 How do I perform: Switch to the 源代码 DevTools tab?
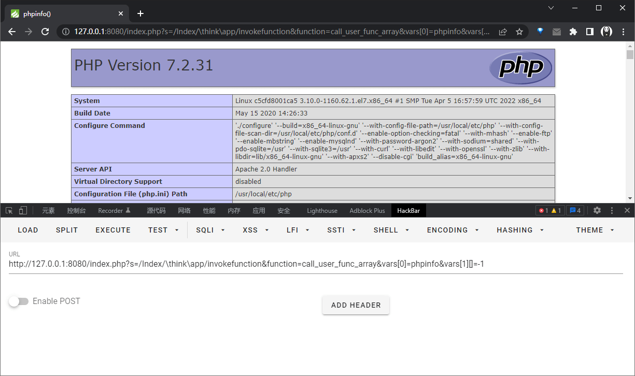[x=156, y=210]
